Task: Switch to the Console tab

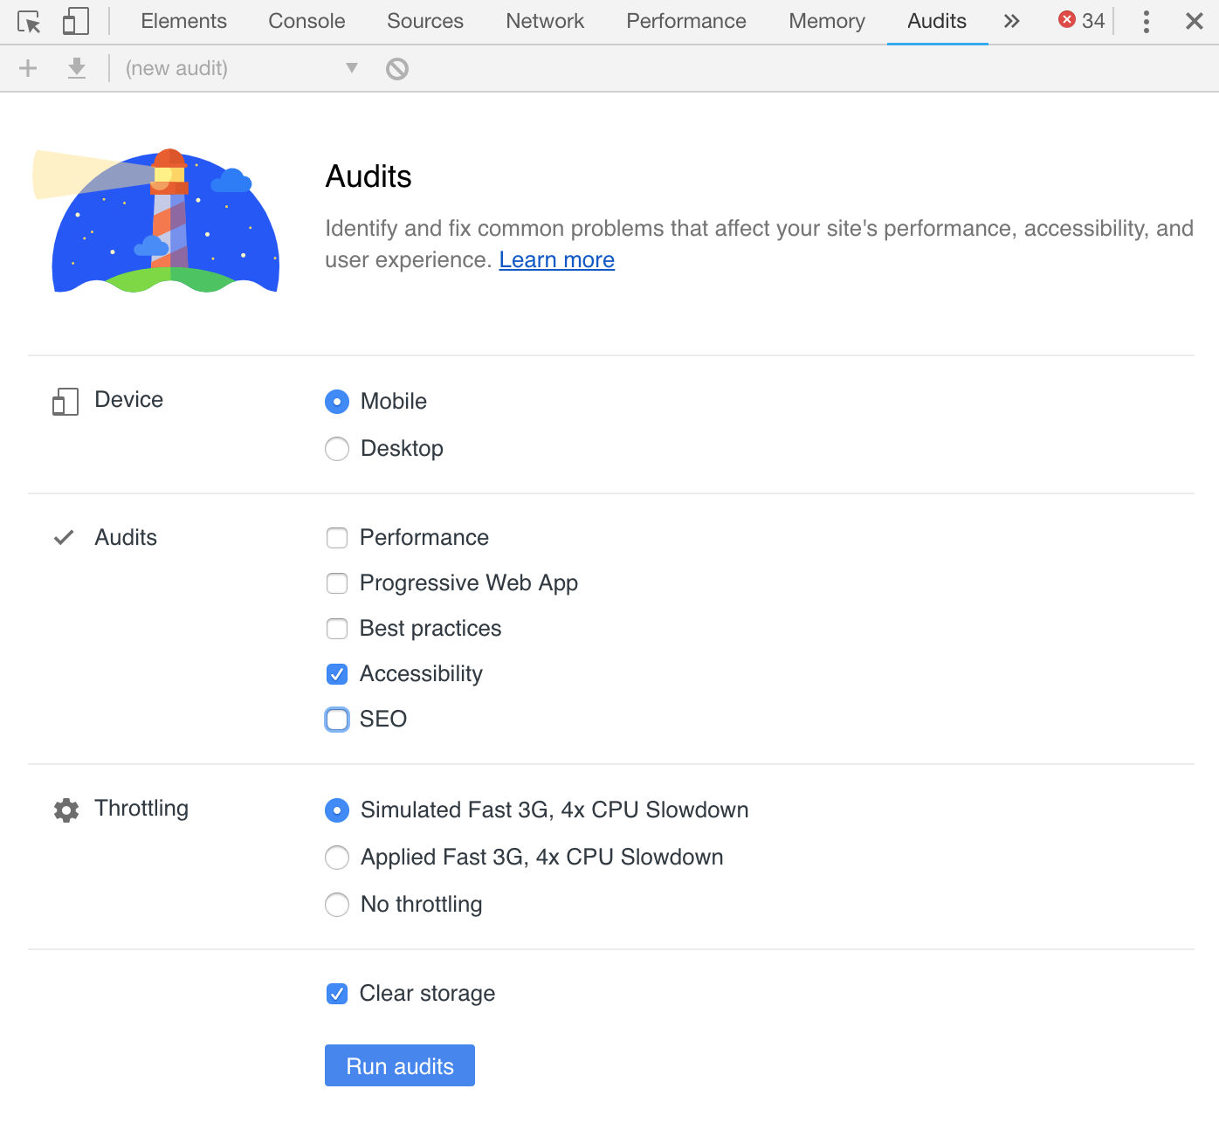Action: tap(306, 21)
